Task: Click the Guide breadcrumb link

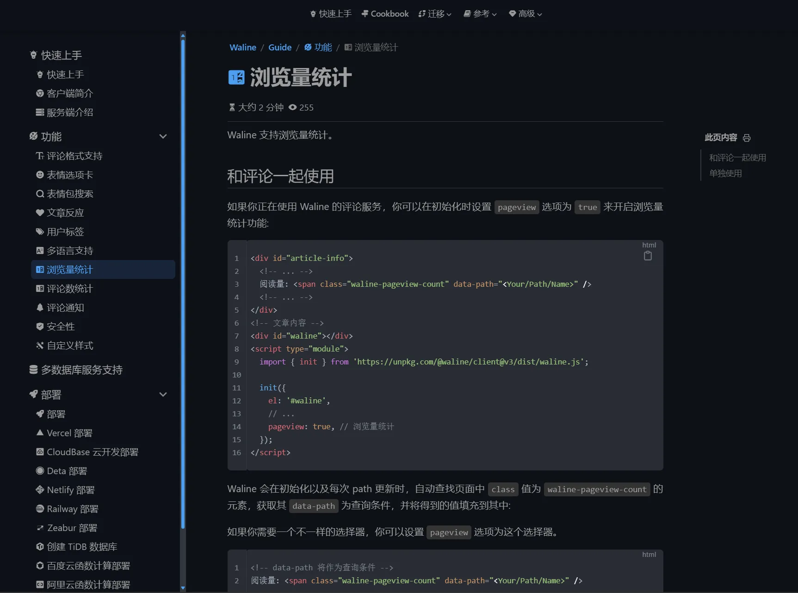Action: click(x=280, y=47)
